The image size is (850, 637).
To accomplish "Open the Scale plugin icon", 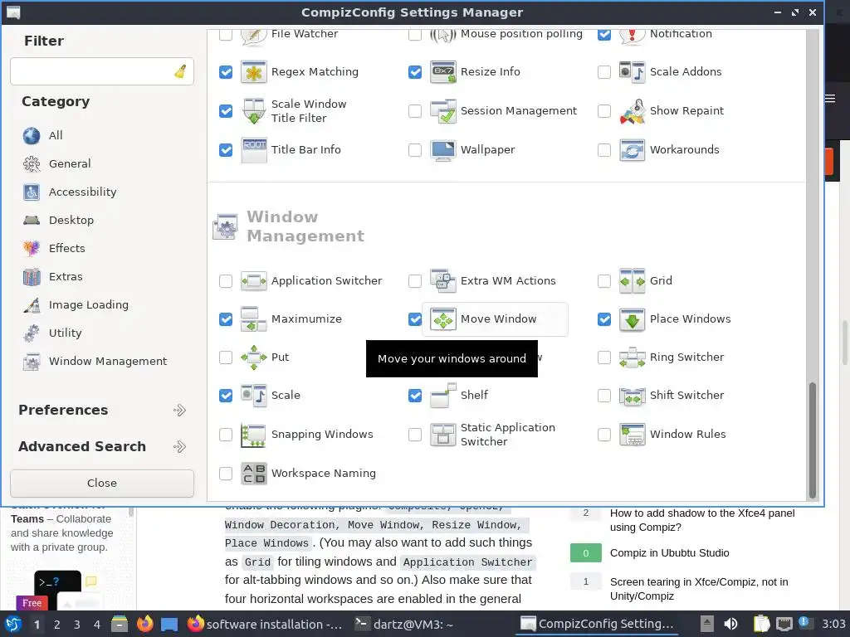I will point(254,396).
